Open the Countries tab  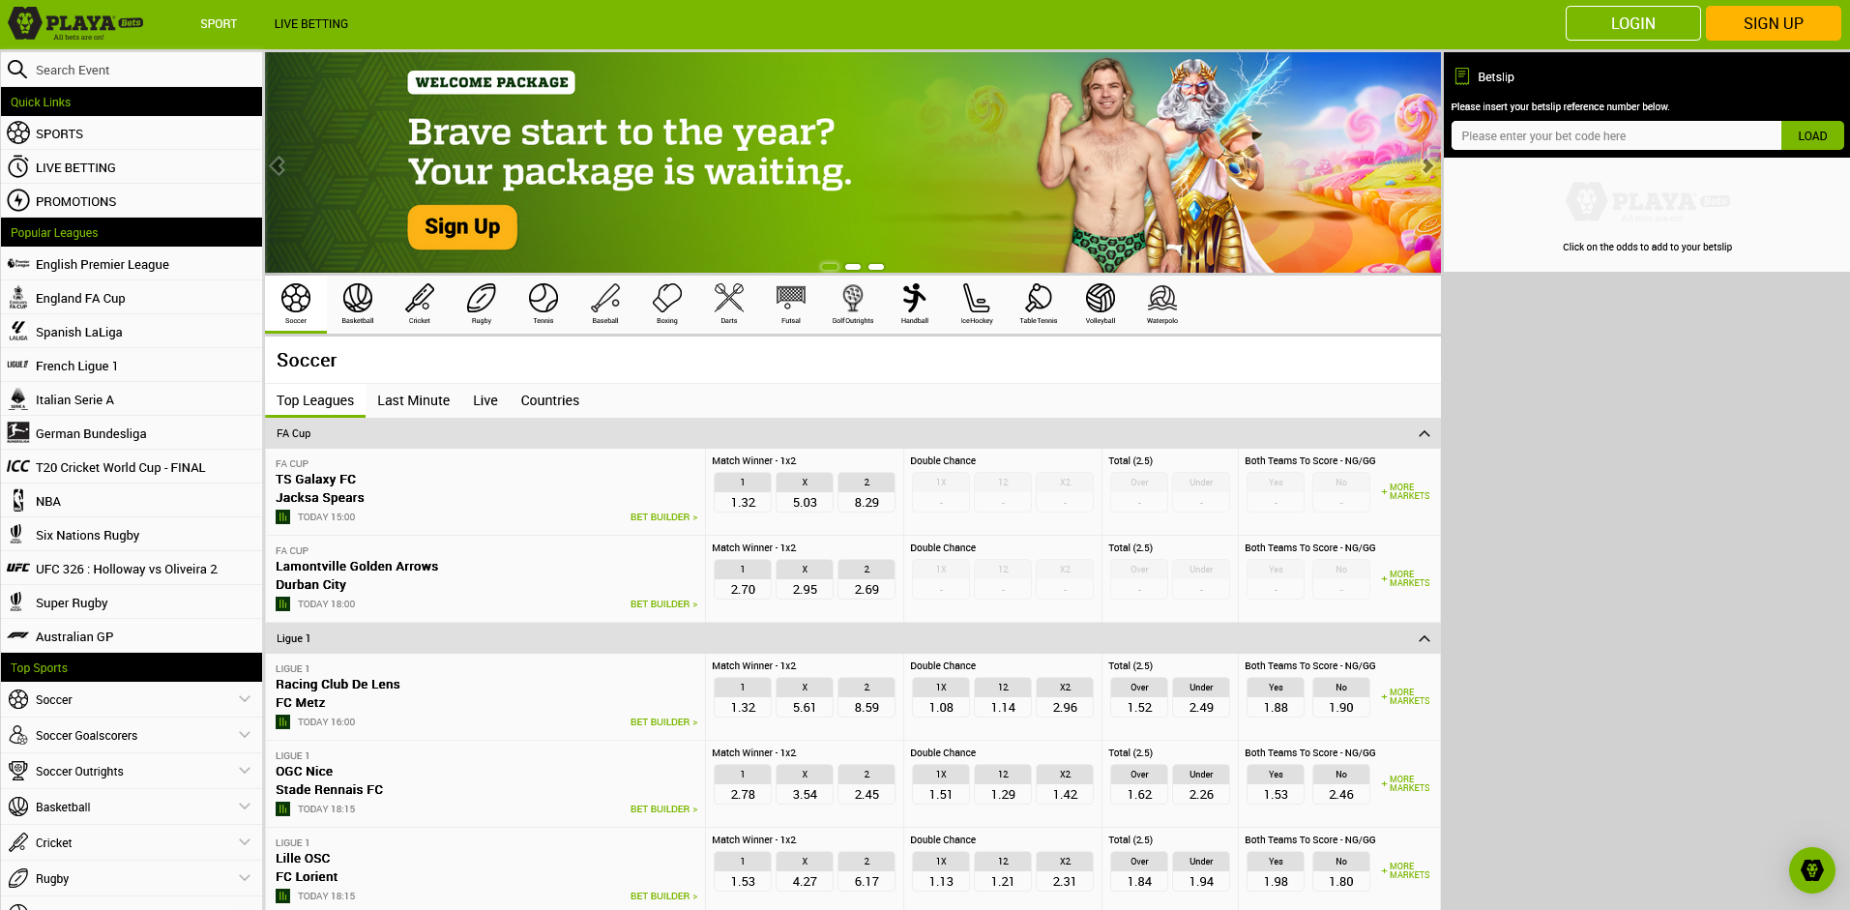click(x=549, y=400)
